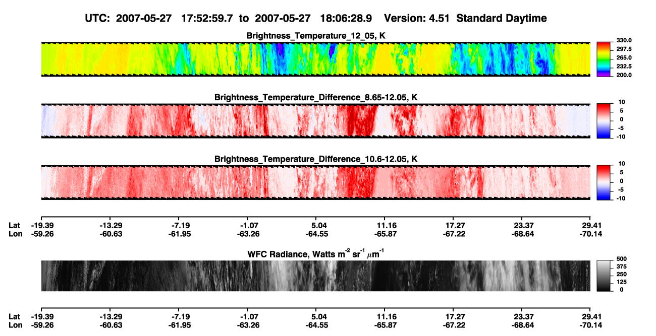This screenshot has width=656, height=336.
Task: Click upper axis latitude value 23.37
Action: coord(522,225)
